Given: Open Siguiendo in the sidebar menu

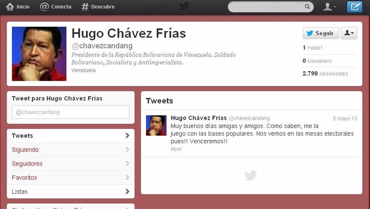Looking at the screenshot, I should coord(71,150).
